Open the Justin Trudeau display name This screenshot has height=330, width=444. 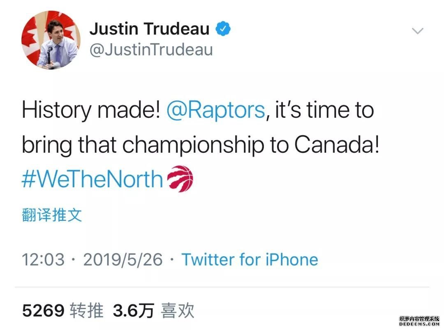pyautogui.click(x=150, y=29)
